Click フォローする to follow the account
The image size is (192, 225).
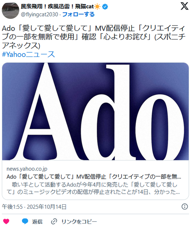(x=78, y=14)
